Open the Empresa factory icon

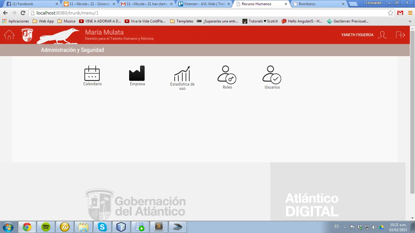[137, 73]
